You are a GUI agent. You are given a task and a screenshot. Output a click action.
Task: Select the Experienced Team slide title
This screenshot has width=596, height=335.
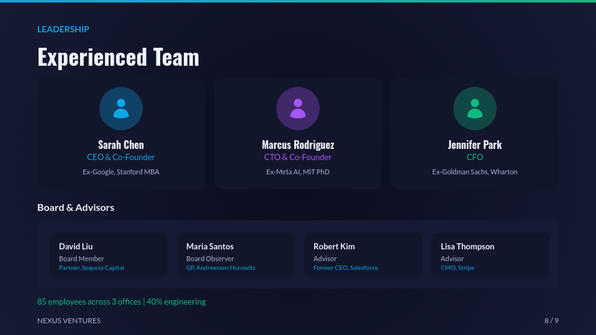118,57
